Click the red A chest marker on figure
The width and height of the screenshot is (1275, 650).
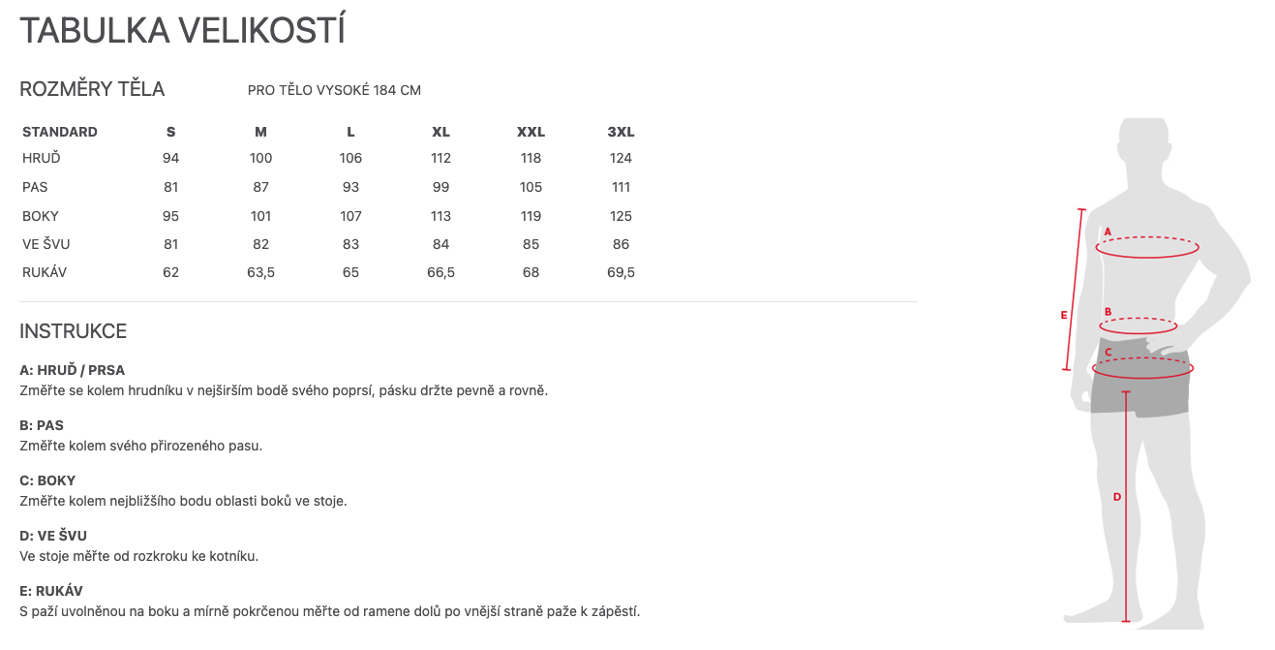(1108, 232)
